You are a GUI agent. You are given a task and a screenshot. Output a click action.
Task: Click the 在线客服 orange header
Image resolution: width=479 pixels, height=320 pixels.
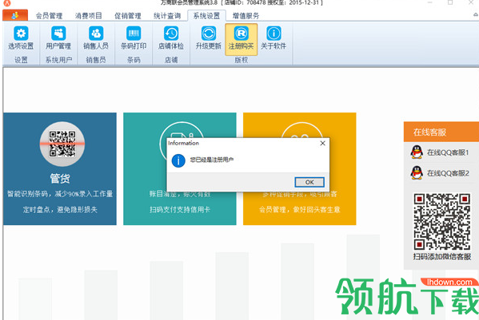[441, 132]
